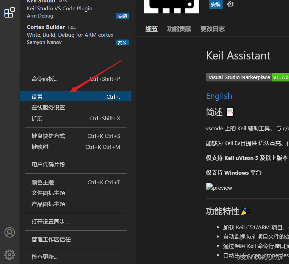Click the Visual Studio Marketplace version badge
Image resolution: width=289 pixels, height=264 pixels.
click(x=247, y=77)
